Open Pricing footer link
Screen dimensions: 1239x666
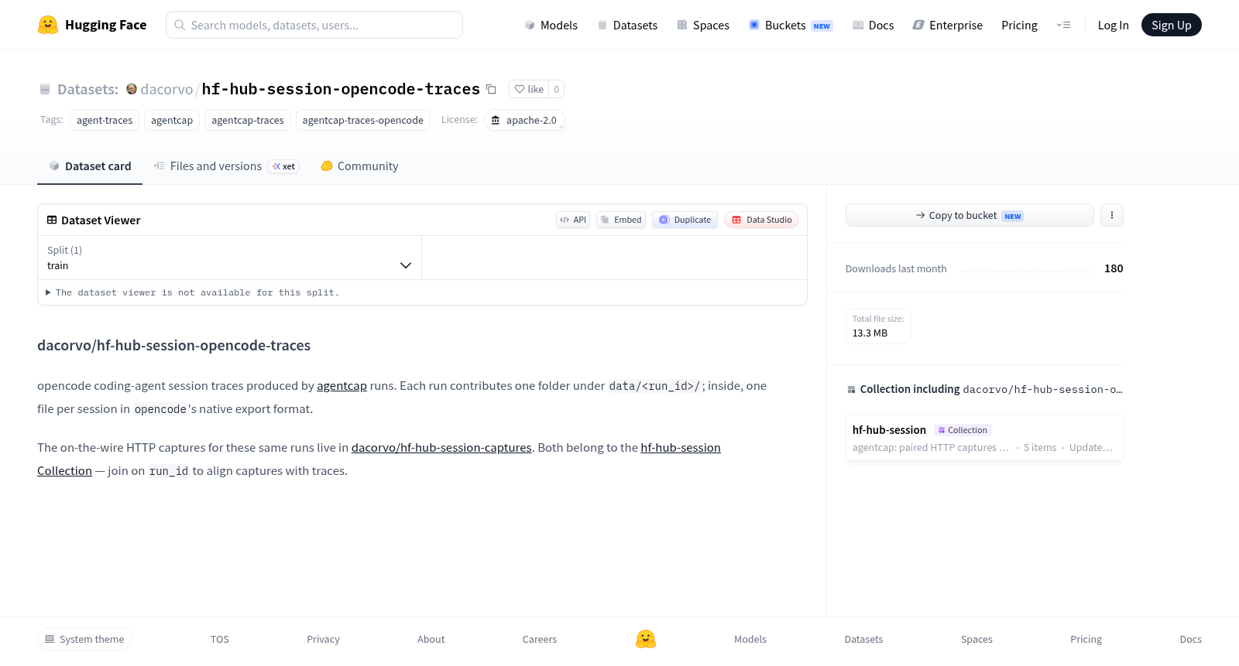coord(1086,639)
